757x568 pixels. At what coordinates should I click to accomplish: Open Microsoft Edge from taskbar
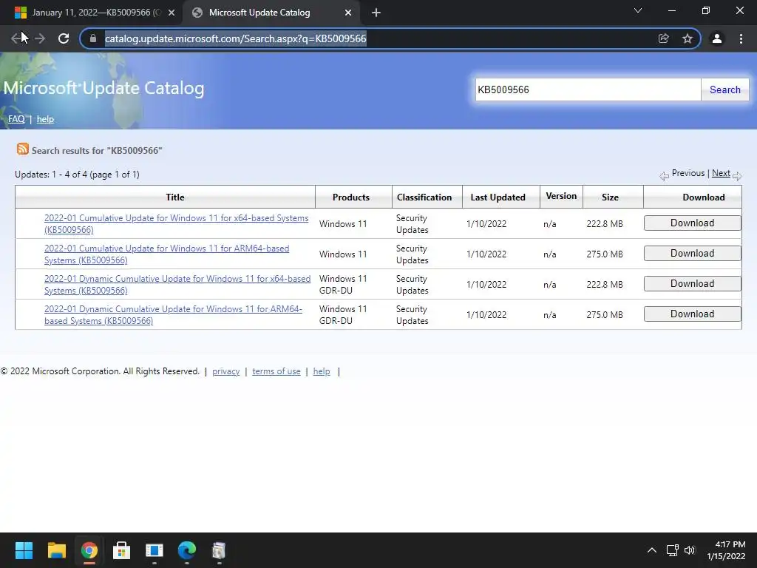pos(187,550)
